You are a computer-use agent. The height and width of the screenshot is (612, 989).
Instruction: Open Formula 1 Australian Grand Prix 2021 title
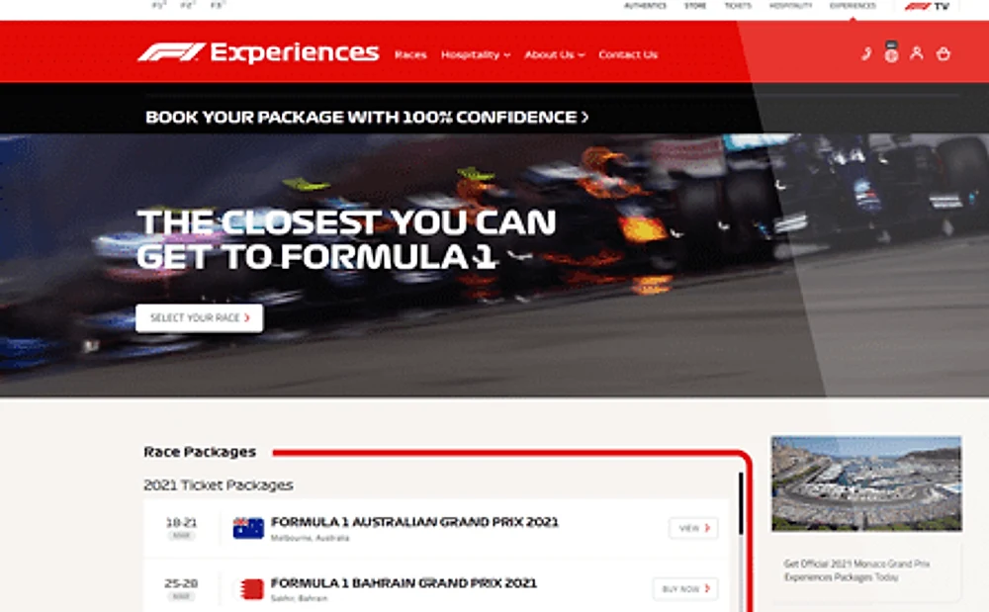[x=414, y=522]
